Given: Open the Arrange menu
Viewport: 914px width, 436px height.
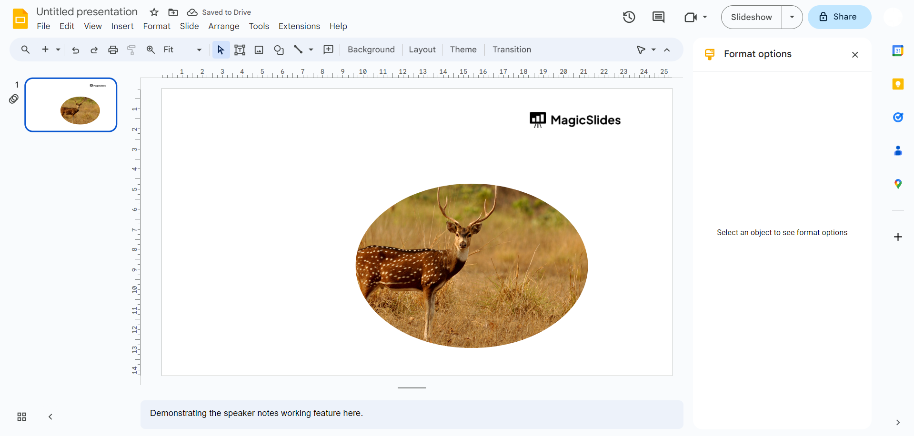Looking at the screenshot, I should tap(223, 26).
